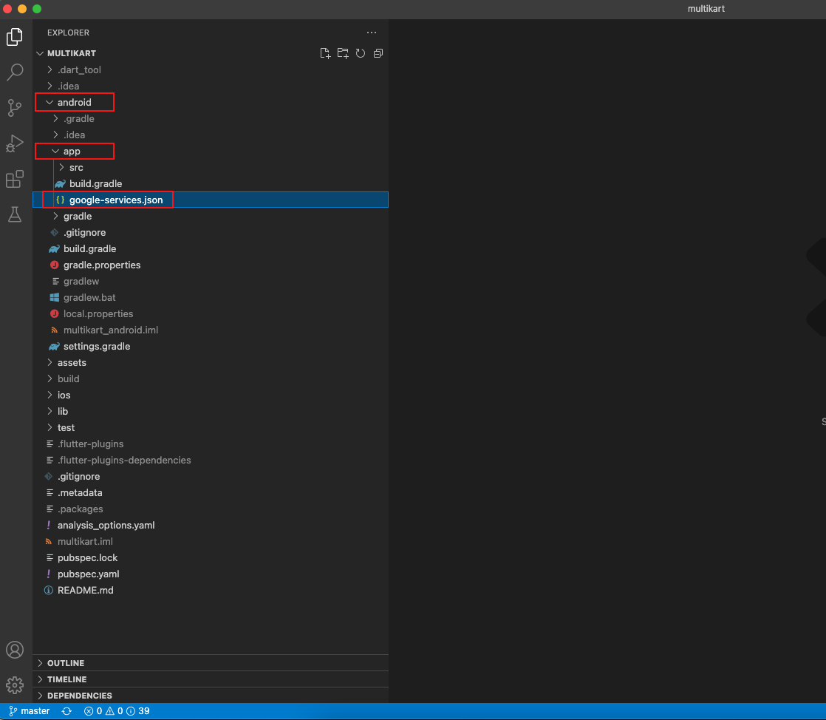Open multikart.iml file

pyautogui.click(x=211, y=541)
